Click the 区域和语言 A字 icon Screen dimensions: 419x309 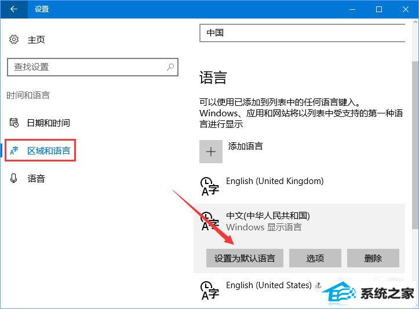[14, 151]
